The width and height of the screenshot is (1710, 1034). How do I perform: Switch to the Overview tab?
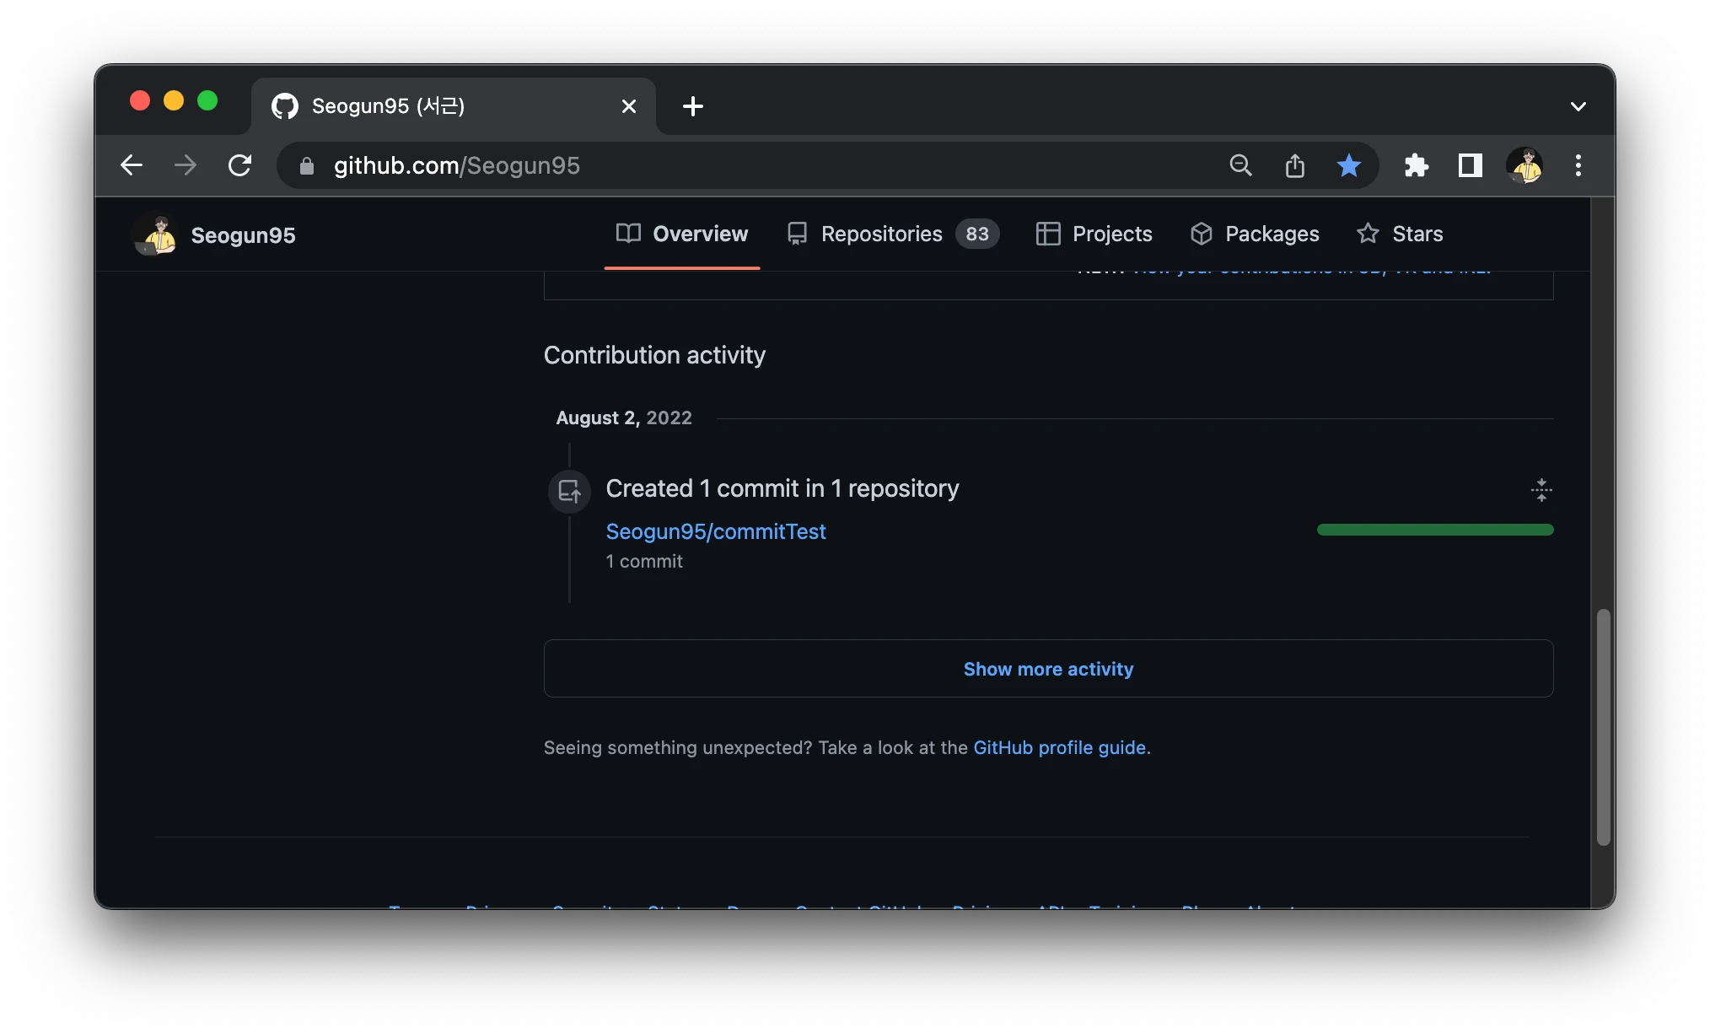(682, 234)
